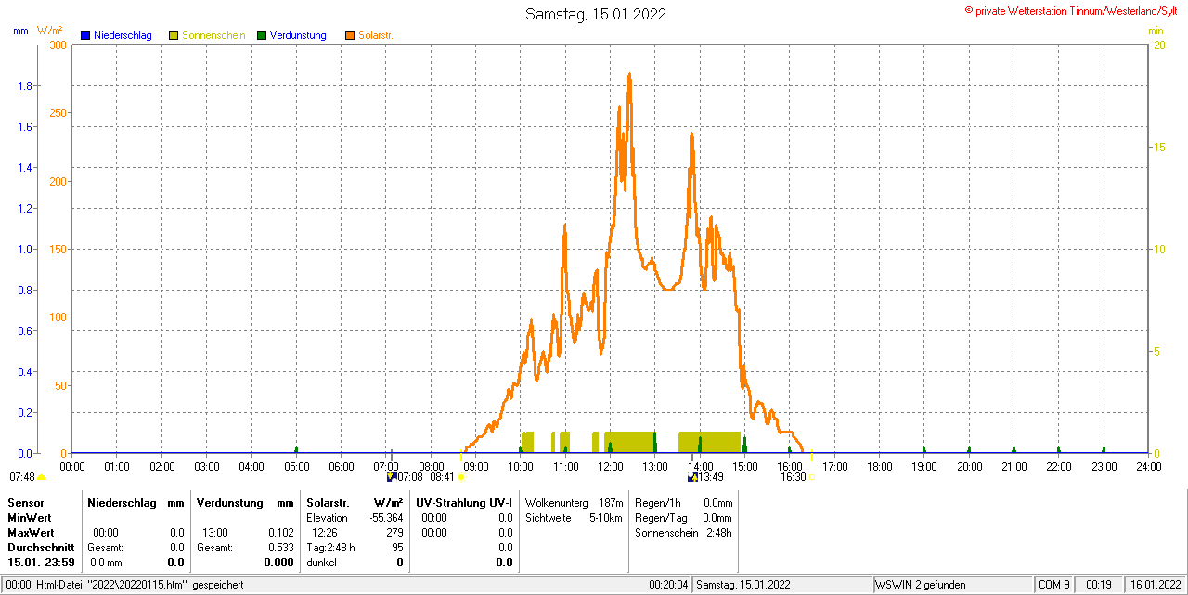Click the 300 value on the solar axis

coord(58,45)
